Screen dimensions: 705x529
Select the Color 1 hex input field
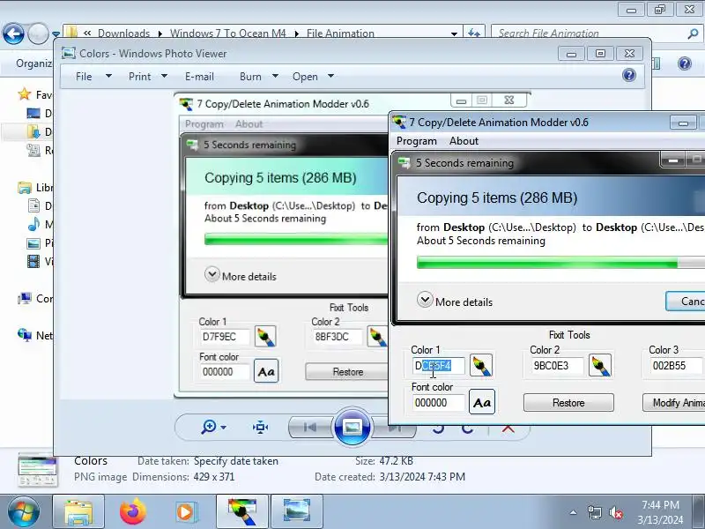(439, 366)
